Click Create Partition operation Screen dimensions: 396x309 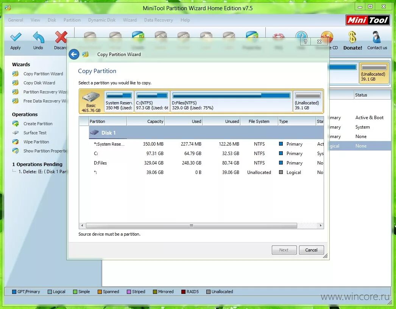tap(38, 124)
